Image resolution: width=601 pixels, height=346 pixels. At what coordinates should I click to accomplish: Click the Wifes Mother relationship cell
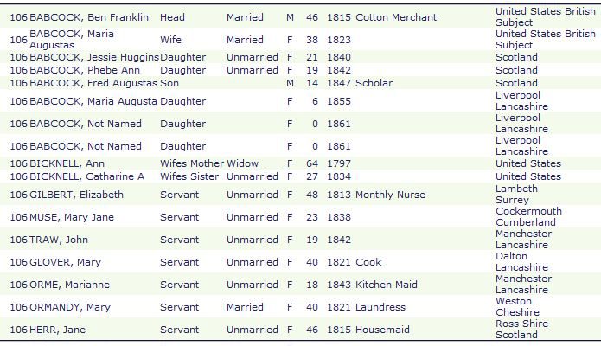pyautogui.click(x=191, y=163)
